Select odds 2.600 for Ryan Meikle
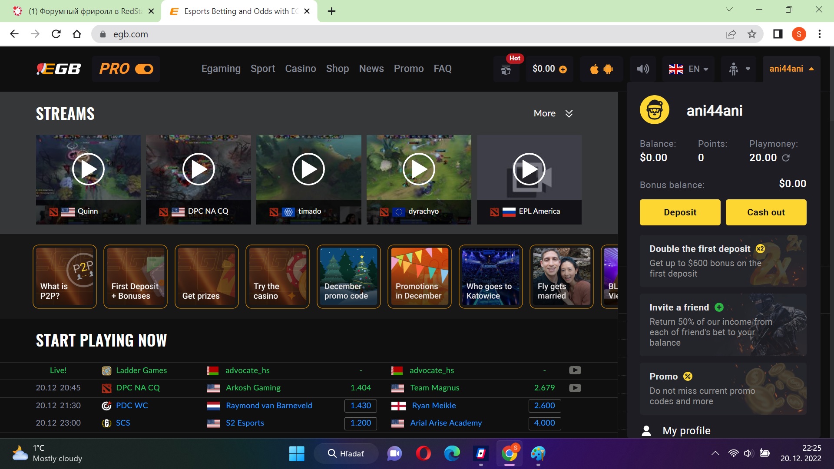The height and width of the screenshot is (469, 834). [x=545, y=406]
